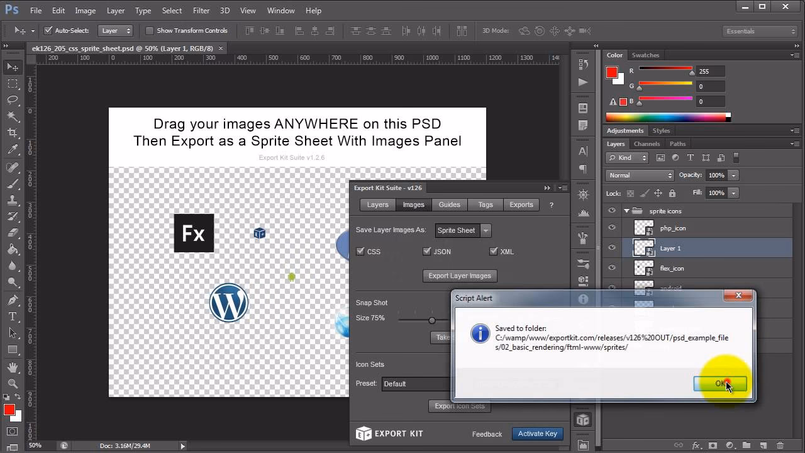Enable the Show Transform Controls checkbox
805x453 pixels.
149,30
